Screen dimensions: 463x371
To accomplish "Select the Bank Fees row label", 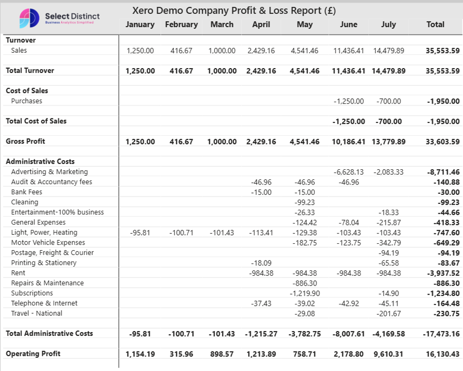I will pyautogui.click(x=27, y=192).
